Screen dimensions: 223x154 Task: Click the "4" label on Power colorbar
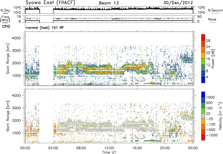(207, 77)
